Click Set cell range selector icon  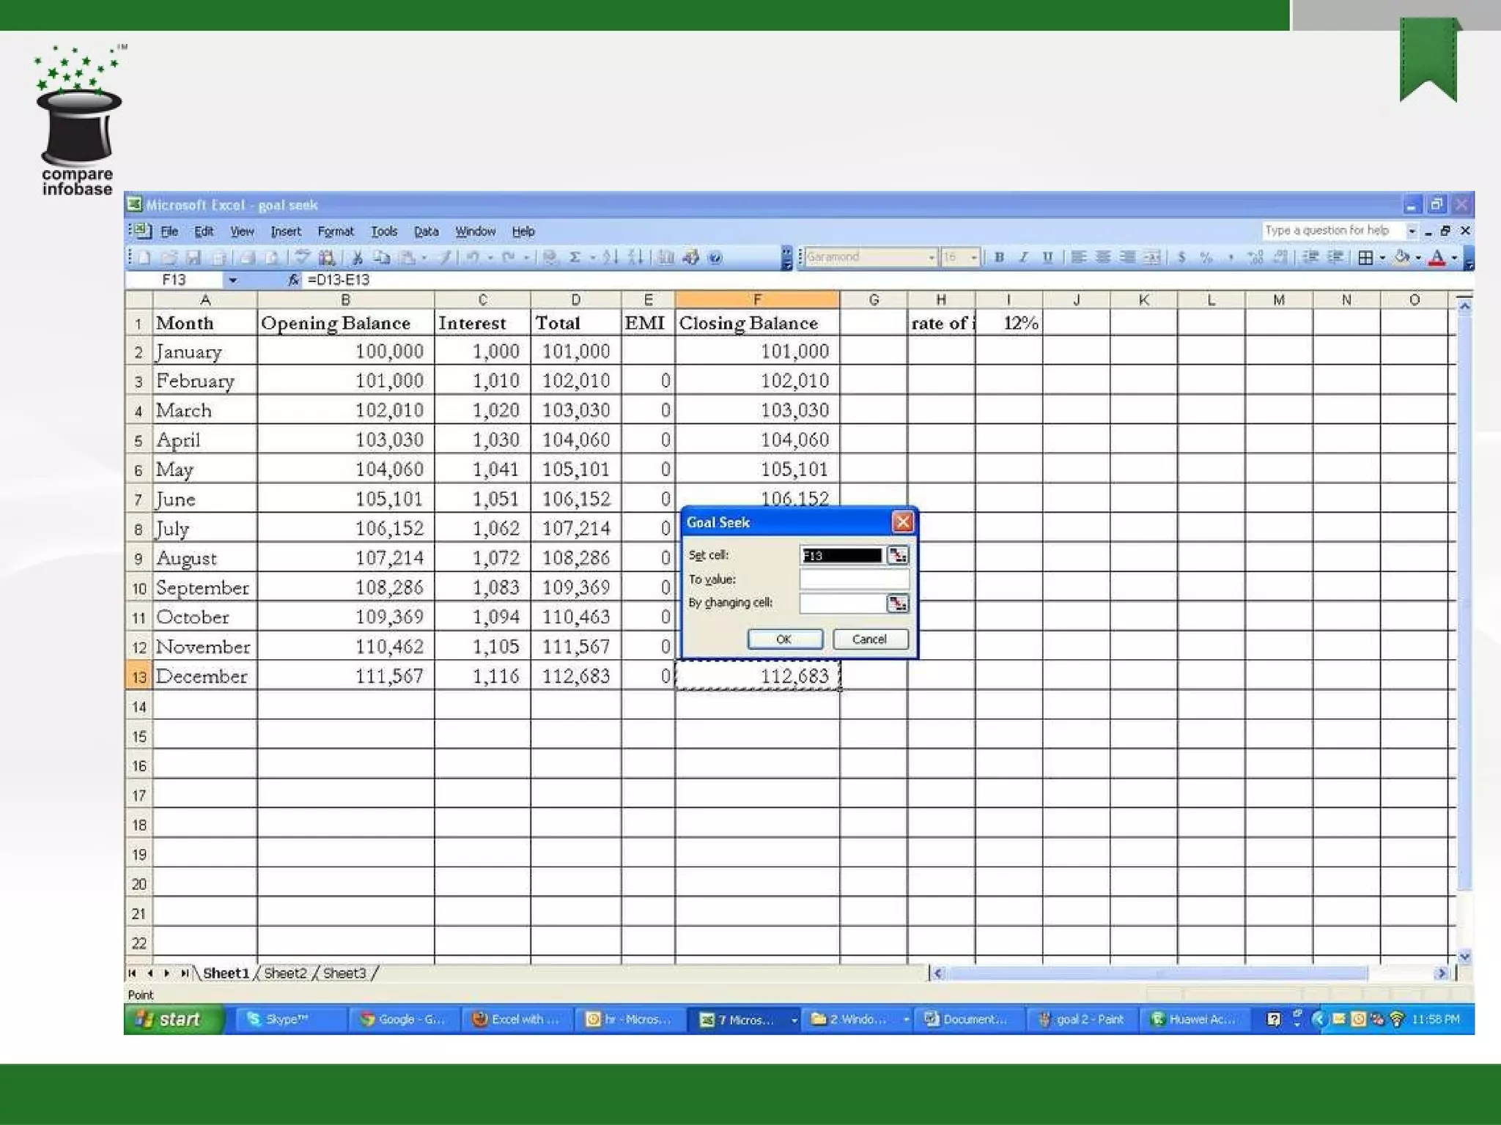[897, 555]
